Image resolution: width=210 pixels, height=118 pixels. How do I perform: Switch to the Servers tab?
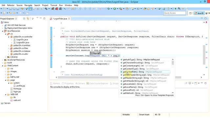[x=80, y=84]
